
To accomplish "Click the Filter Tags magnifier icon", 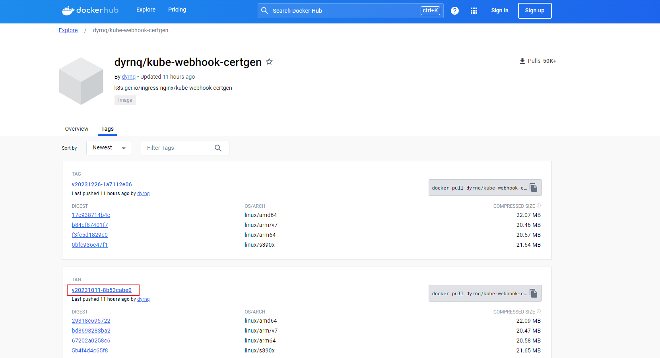I will pos(218,148).
